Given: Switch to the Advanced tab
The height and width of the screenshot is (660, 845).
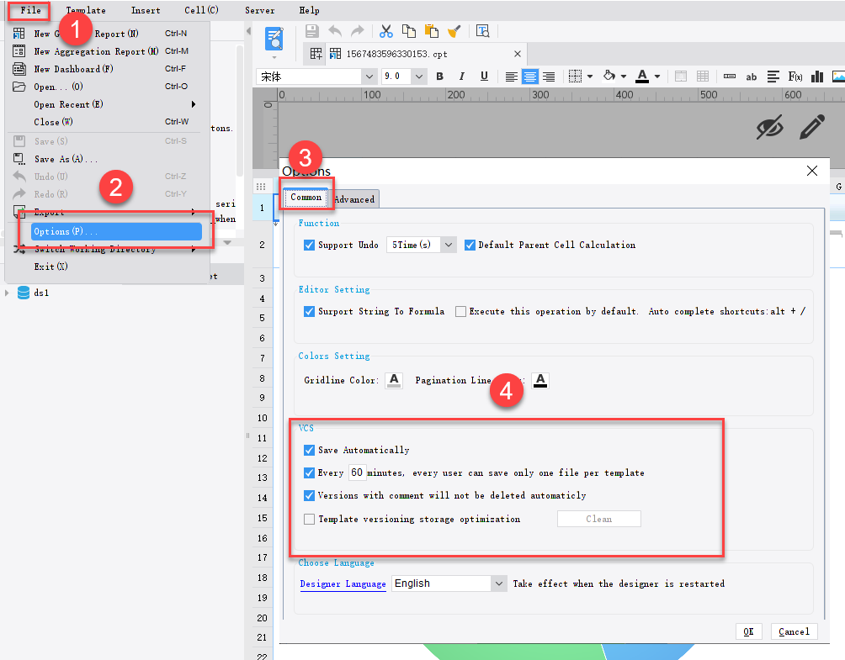Looking at the screenshot, I should point(354,199).
